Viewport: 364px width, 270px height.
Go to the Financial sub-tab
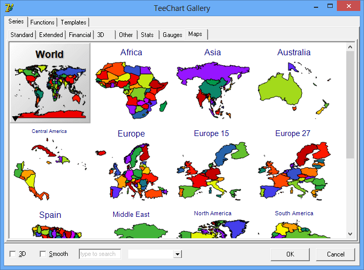click(80, 35)
